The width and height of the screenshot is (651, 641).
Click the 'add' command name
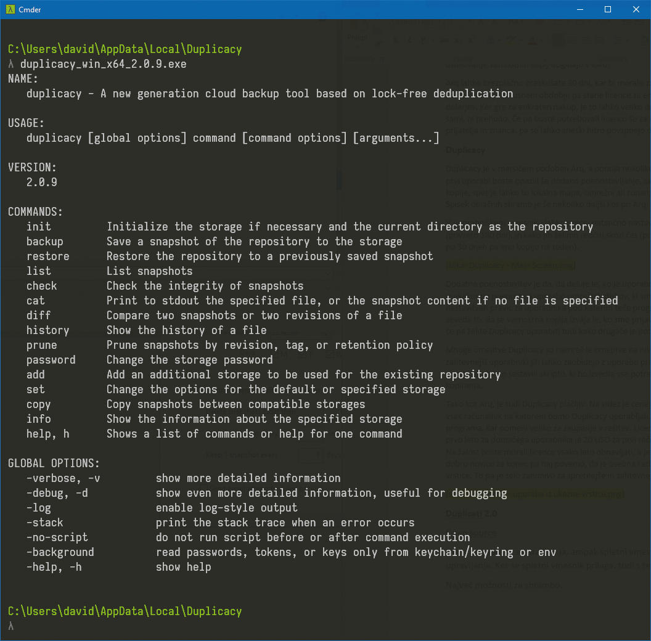[x=35, y=375]
